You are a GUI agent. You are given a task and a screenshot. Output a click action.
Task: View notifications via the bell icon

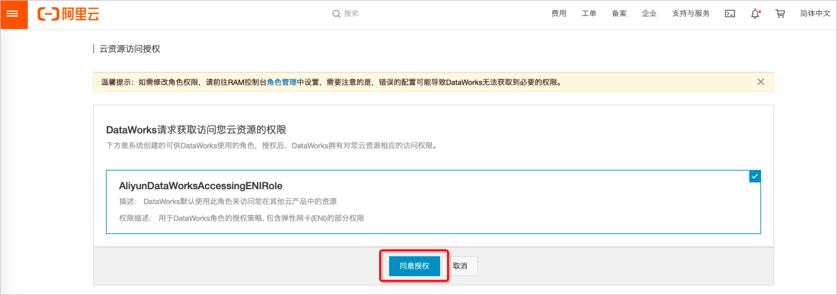(x=755, y=14)
